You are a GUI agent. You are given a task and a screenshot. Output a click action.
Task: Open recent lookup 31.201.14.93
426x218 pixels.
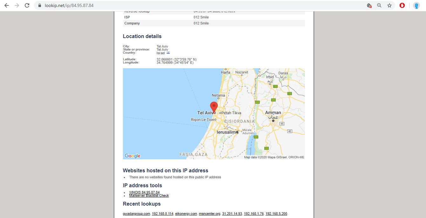pos(232,214)
